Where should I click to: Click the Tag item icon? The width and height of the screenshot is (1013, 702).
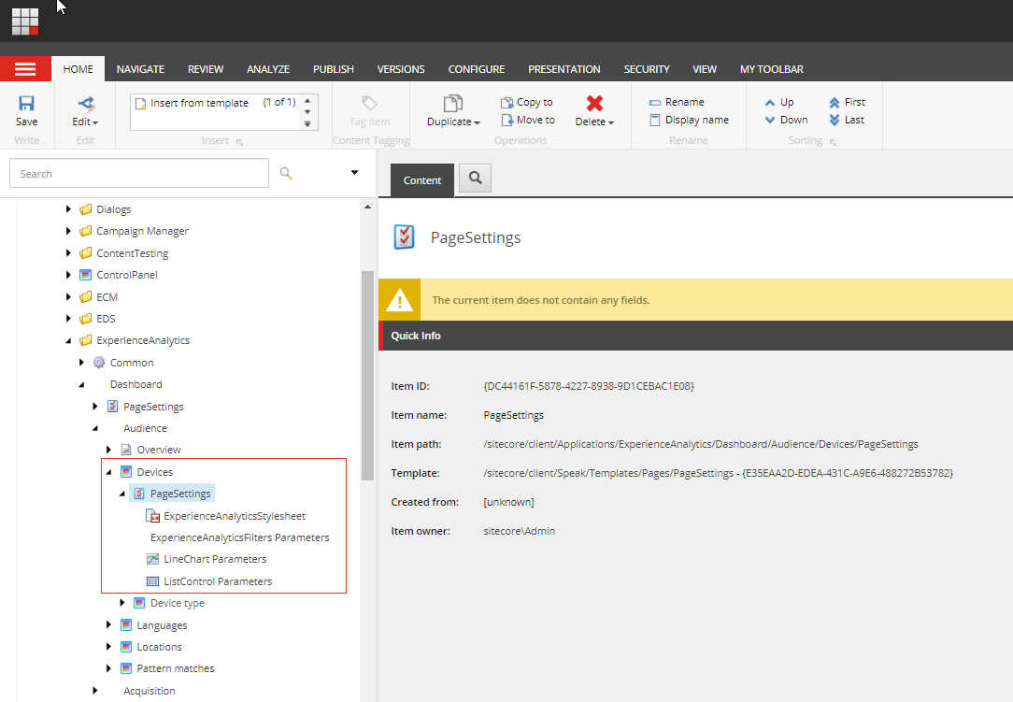369,104
